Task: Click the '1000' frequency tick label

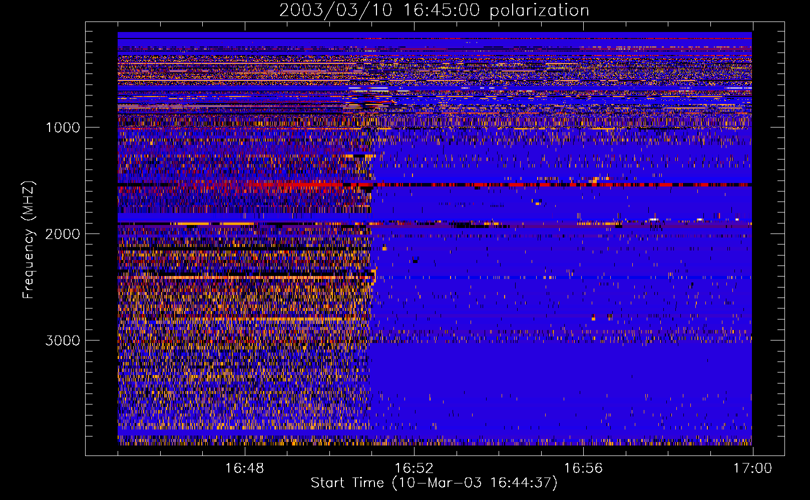Action: coord(63,127)
